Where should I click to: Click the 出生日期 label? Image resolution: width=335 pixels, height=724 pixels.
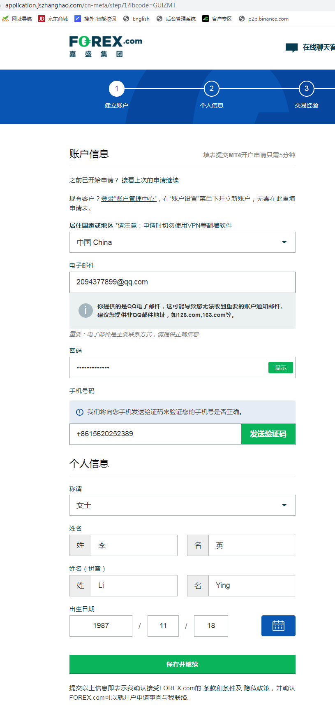(x=82, y=609)
